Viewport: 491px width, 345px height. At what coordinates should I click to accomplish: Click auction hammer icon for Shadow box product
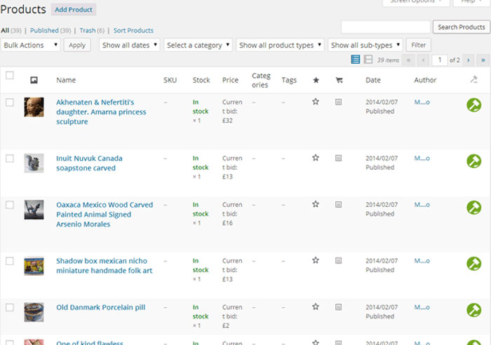coord(474,264)
